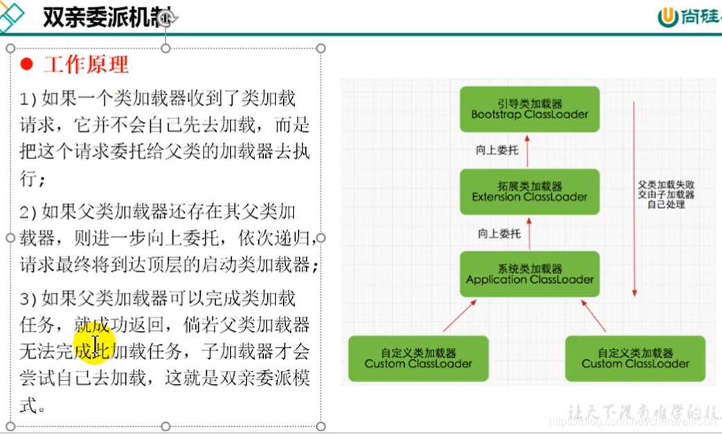Click the long red downward arrow in diagram
This screenshot has width=722, height=434.
(x=634, y=199)
